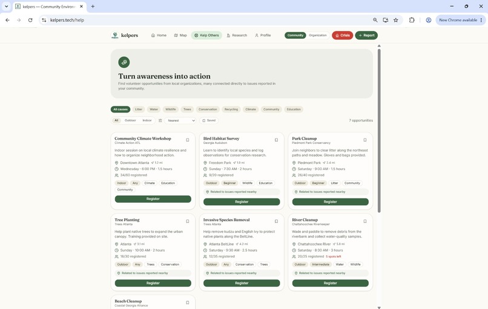Select the Kelp Others nav item
The image size is (488, 309).
point(206,36)
